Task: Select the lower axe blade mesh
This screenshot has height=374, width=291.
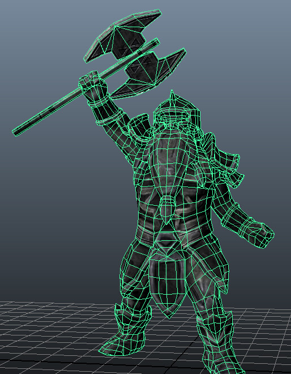Action: pyautogui.click(x=148, y=74)
